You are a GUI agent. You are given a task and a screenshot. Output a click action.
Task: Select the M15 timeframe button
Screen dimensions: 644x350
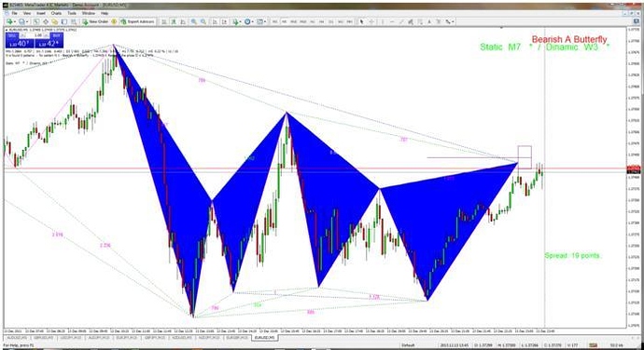tap(293, 21)
